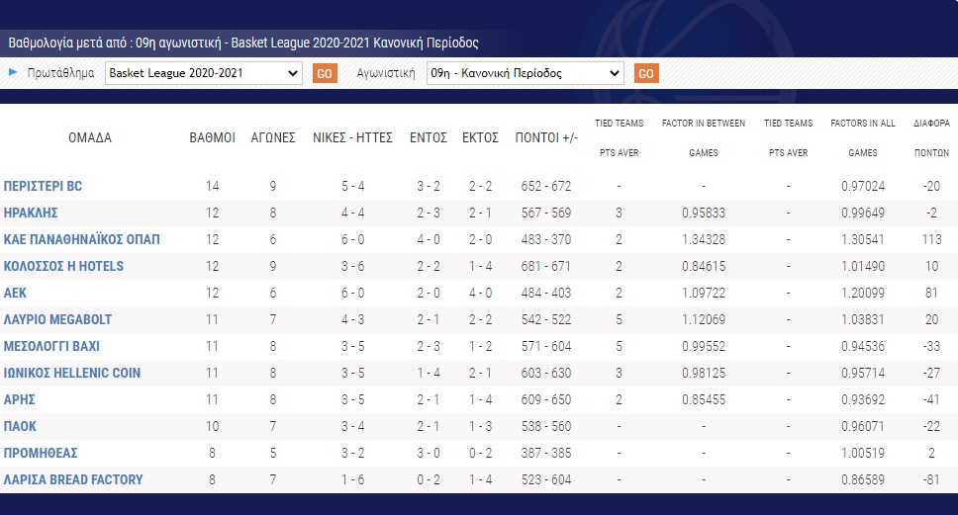Open the ΑΡΗΣ team link
The height and width of the screenshot is (515, 958).
tap(20, 399)
